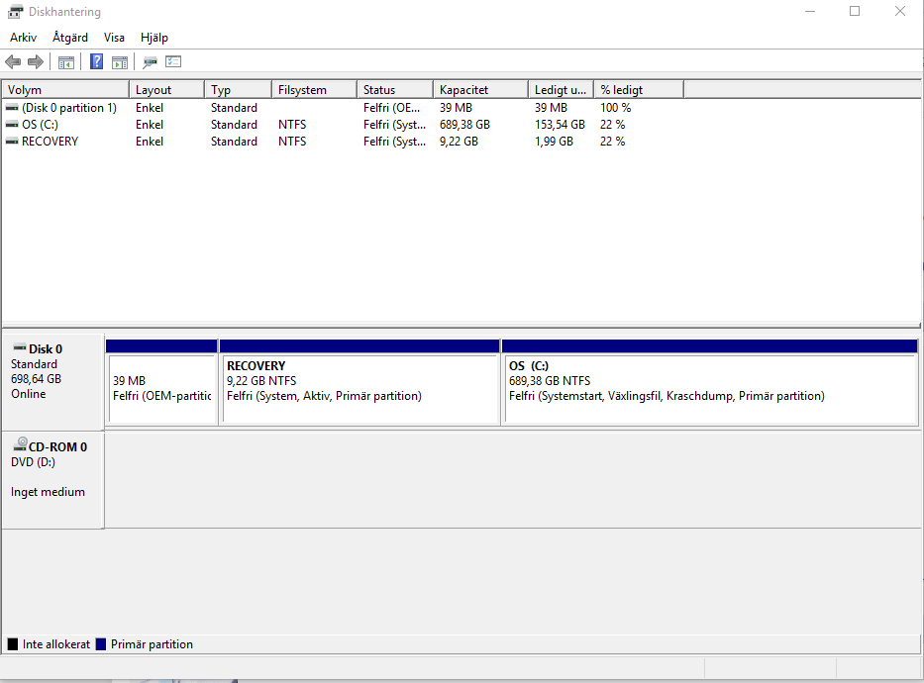The height and width of the screenshot is (683, 924).
Task: Click the show/hide console tree icon
Action: pyautogui.click(x=66, y=61)
